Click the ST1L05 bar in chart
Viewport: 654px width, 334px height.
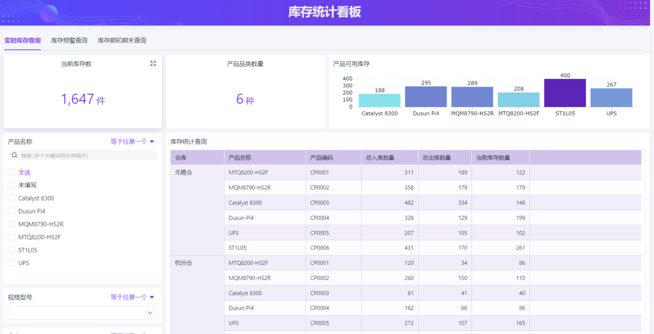coord(565,93)
